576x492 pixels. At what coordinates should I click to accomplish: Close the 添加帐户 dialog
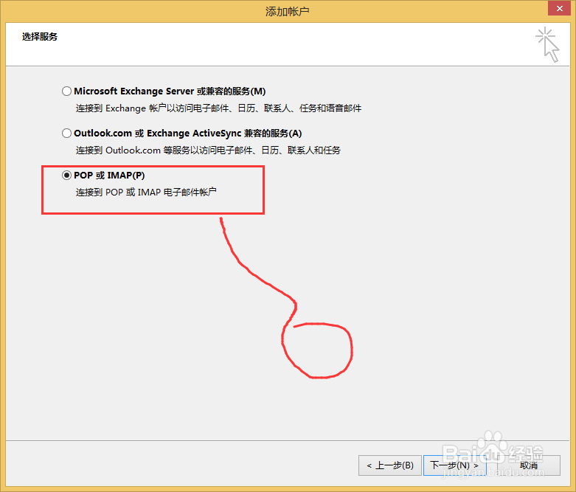559,8
